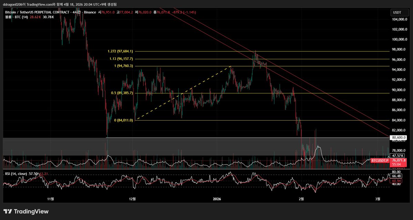Click the 30.78K volume MA value in the legend

49,17
